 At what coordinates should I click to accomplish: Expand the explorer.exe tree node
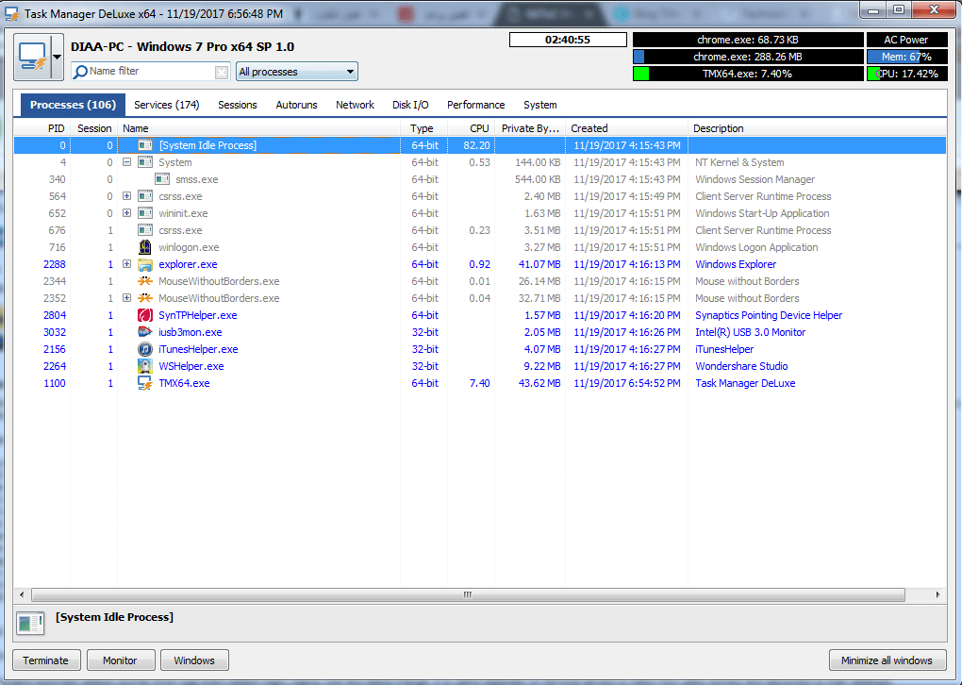127,264
